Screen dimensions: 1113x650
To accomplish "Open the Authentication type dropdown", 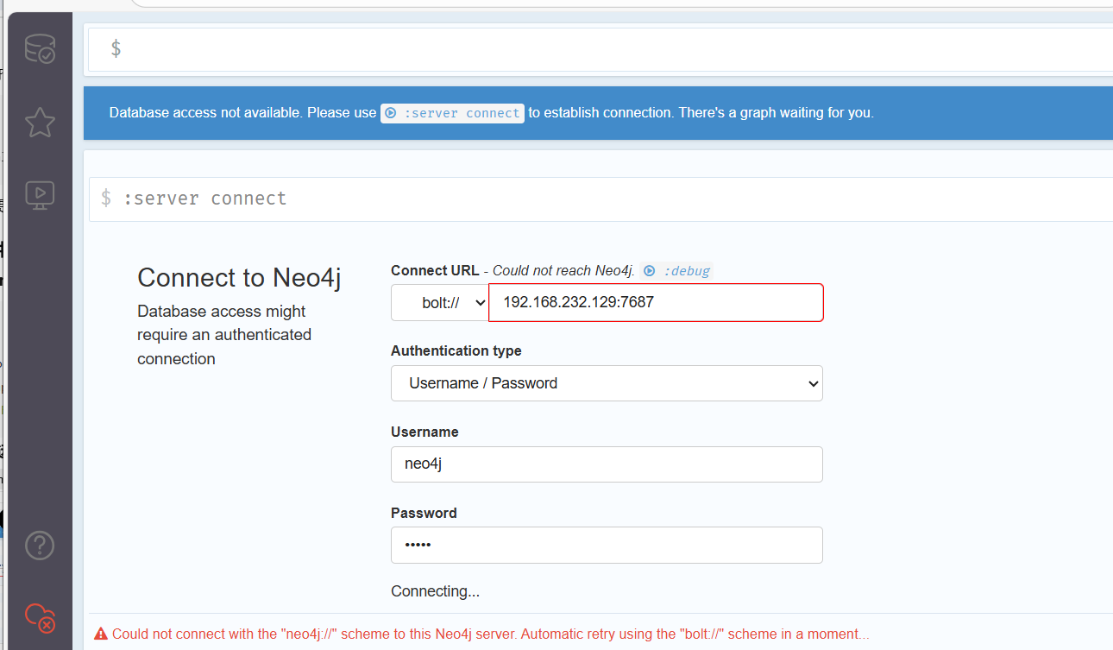I will click(x=607, y=383).
